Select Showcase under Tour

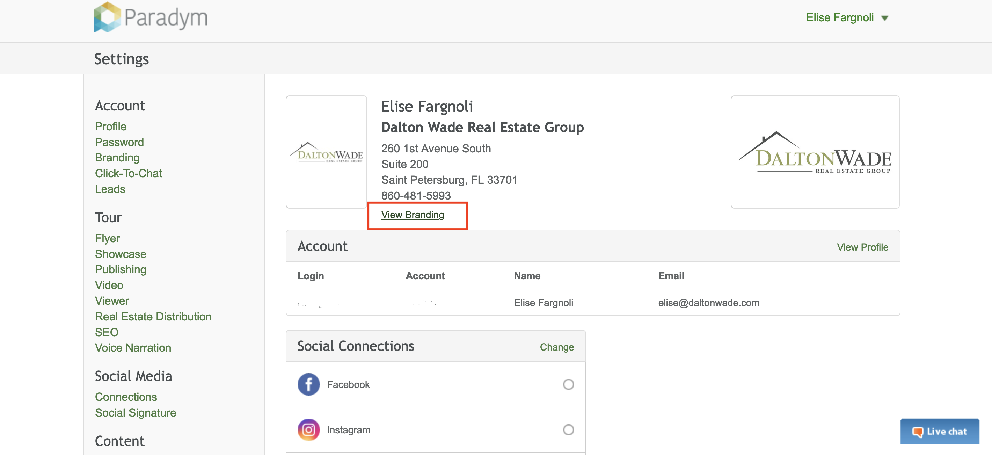tap(121, 254)
